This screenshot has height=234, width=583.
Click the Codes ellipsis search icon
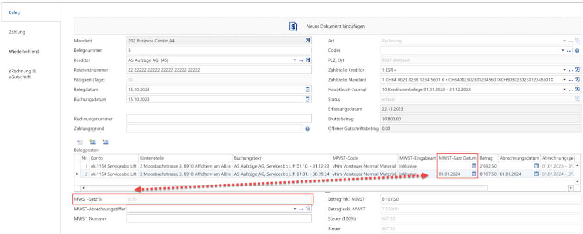tap(570, 50)
